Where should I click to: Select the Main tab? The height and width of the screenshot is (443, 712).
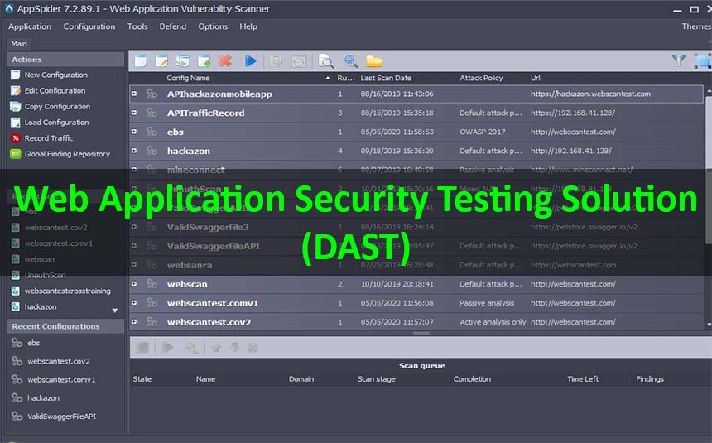coord(19,44)
